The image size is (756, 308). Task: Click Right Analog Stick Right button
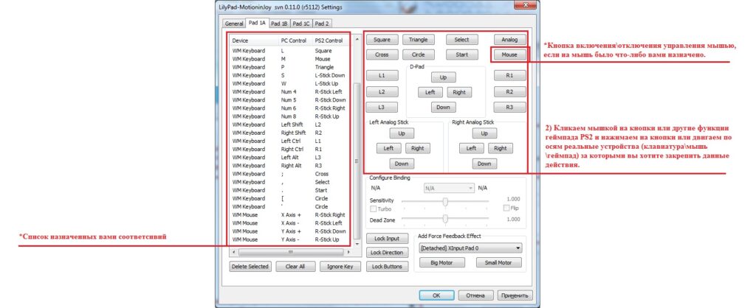[x=500, y=148]
